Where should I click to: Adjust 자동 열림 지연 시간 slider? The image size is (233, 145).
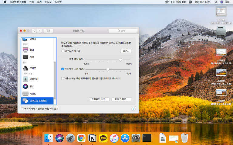108,69
